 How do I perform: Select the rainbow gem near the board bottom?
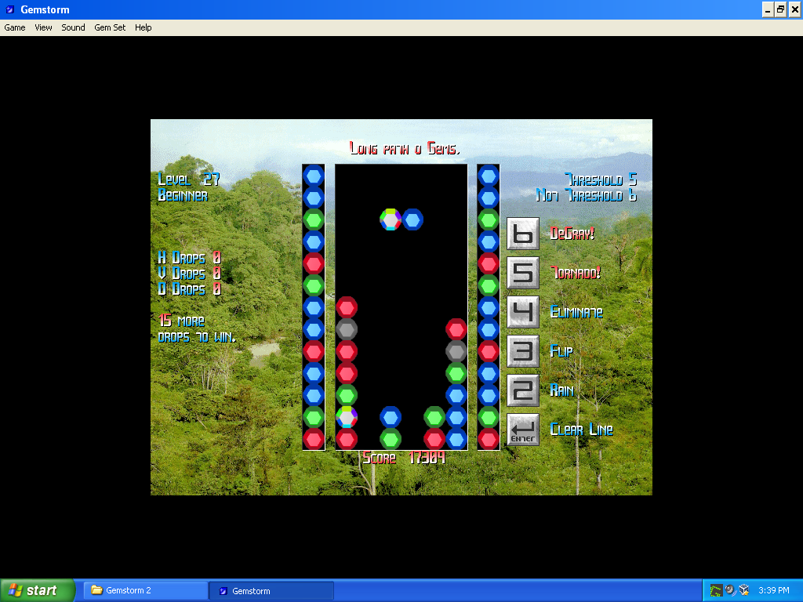point(347,416)
